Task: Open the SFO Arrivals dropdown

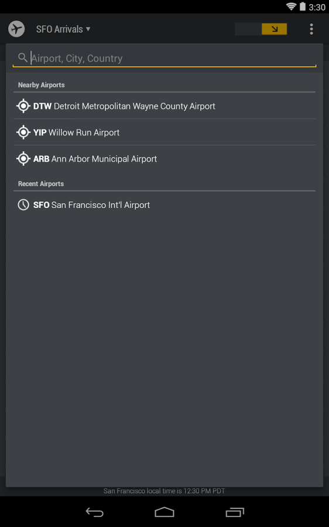Action: 63,29
